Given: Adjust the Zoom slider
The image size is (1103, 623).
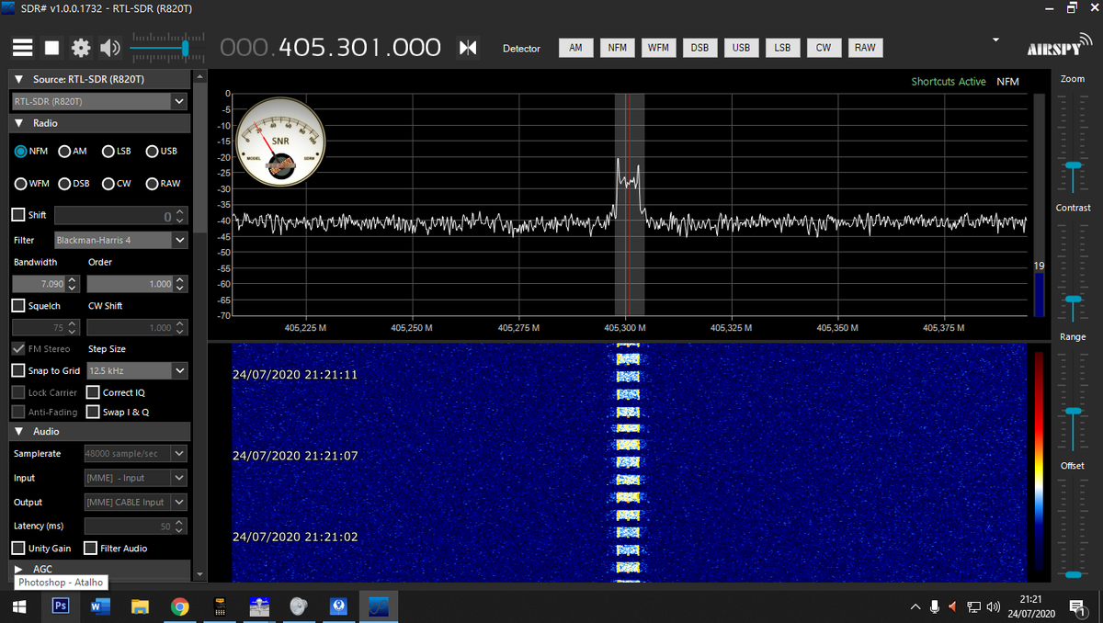Looking at the screenshot, I should (x=1073, y=164).
